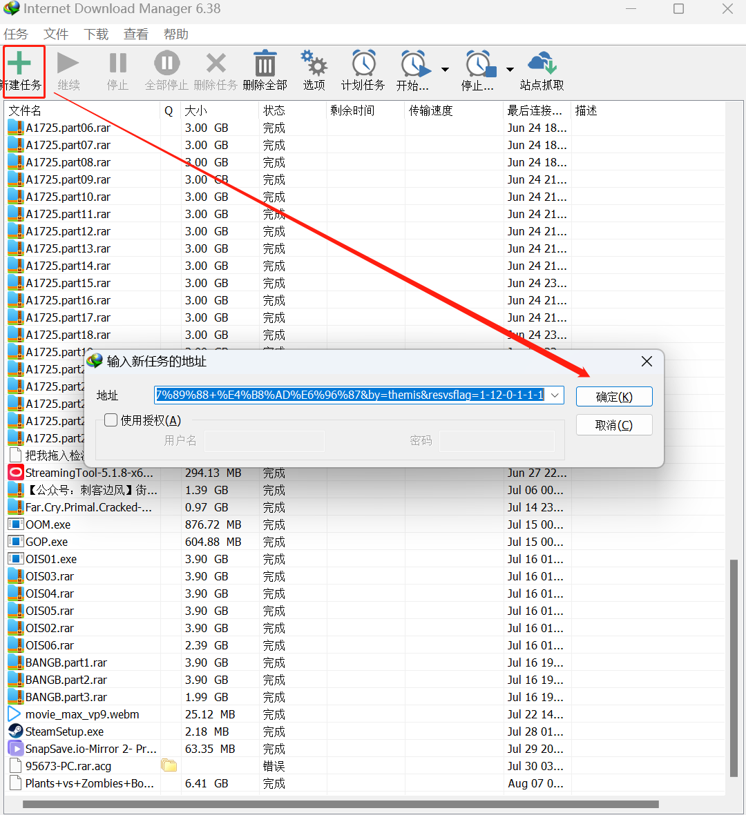The width and height of the screenshot is (746, 815).
Task: Click the Delete Task X icon
Action: 216,63
